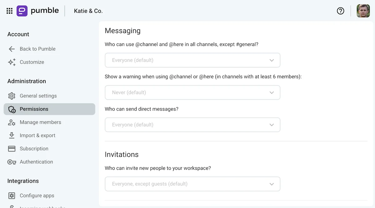
Task: Click the apps grid icon top left
Action: 9,11
